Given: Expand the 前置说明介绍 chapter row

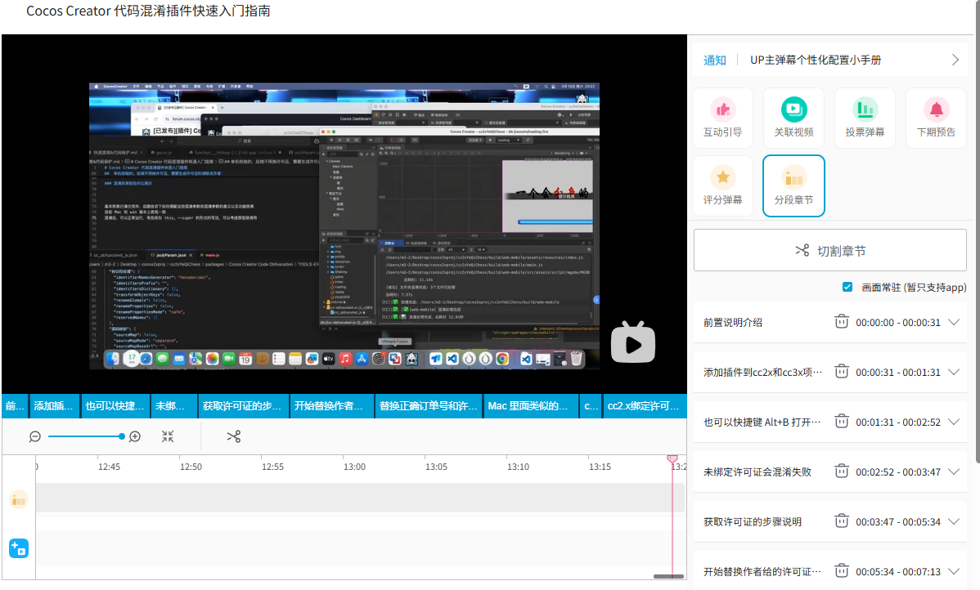Looking at the screenshot, I should 954,322.
